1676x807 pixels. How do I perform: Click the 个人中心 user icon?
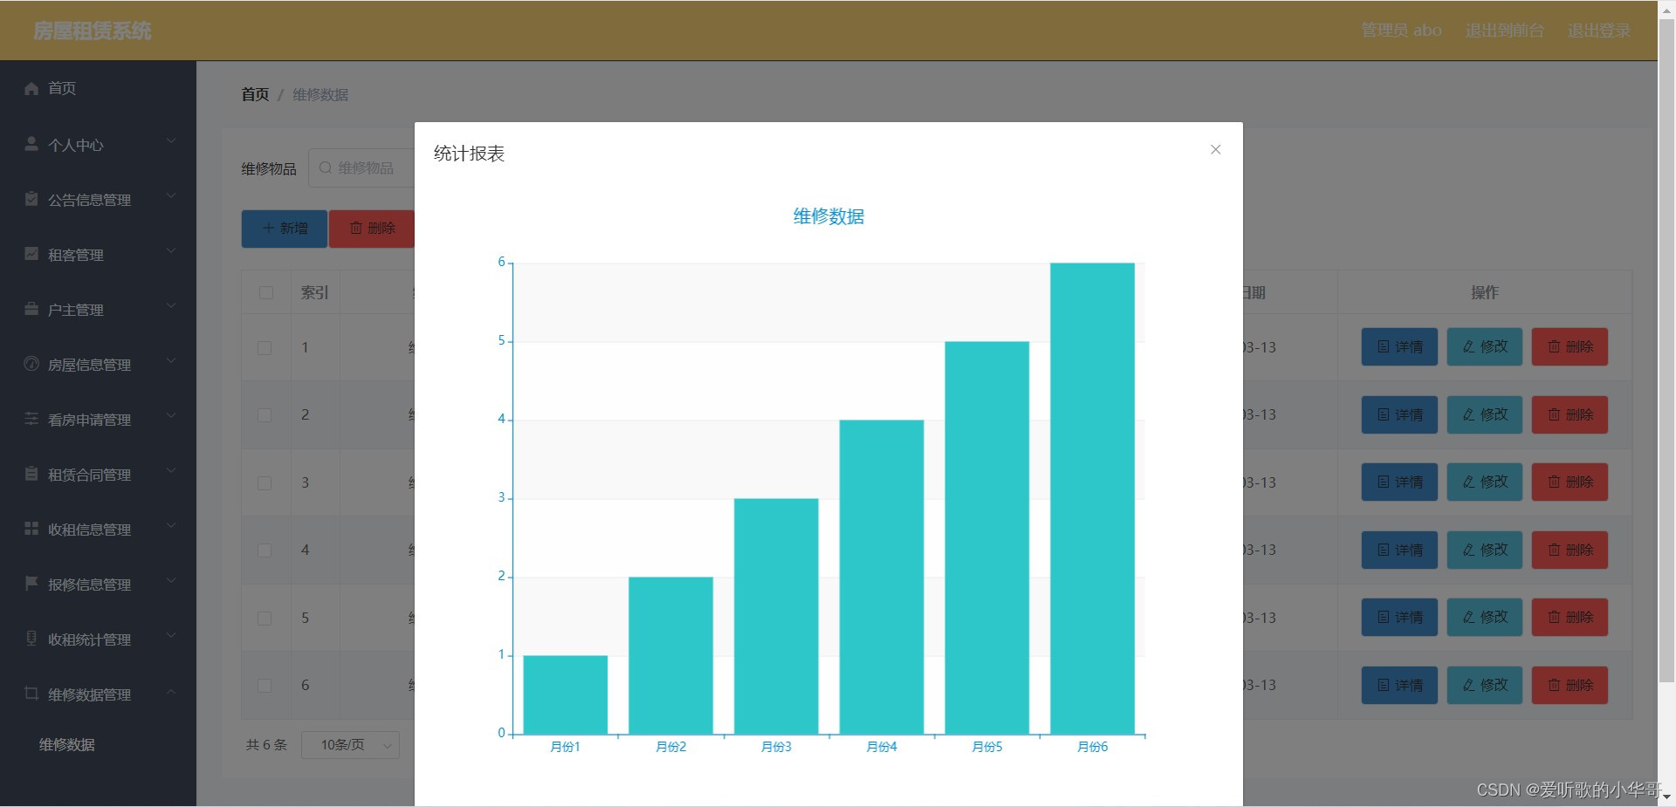31,144
